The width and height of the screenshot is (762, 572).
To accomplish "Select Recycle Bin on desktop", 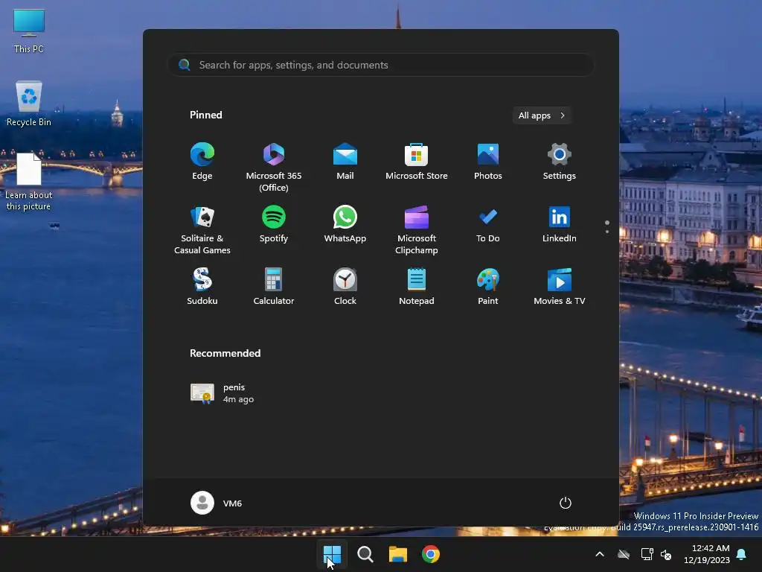I will pyautogui.click(x=29, y=104).
